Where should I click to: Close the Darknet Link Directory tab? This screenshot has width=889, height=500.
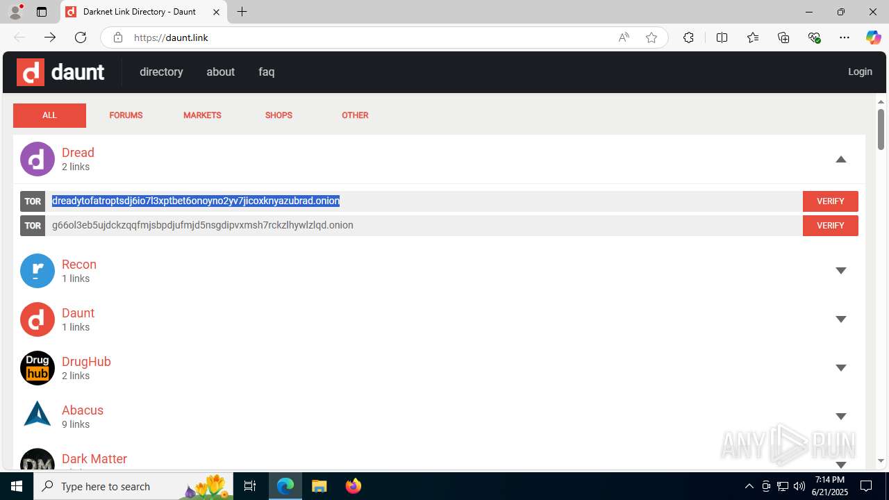pos(217,12)
